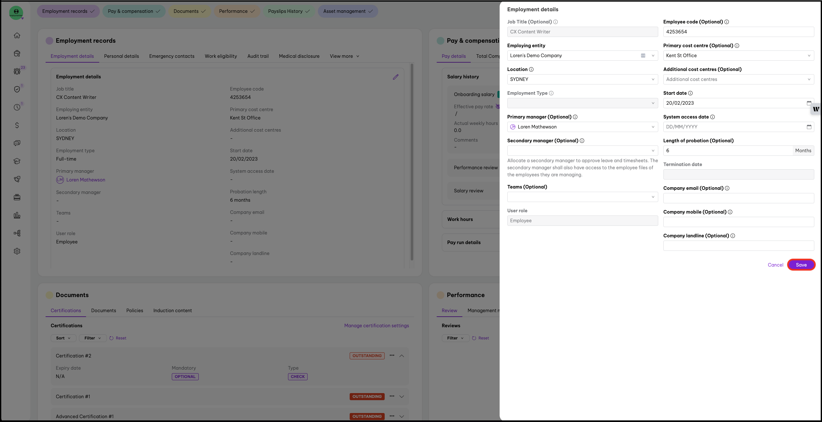The height and width of the screenshot is (422, 822).
Task: Open Start date calendar picker icon
Action: point(809,103)
